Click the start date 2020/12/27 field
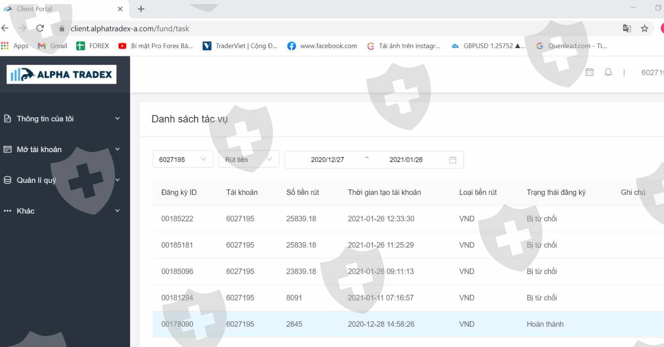 [x=327, y=160]
